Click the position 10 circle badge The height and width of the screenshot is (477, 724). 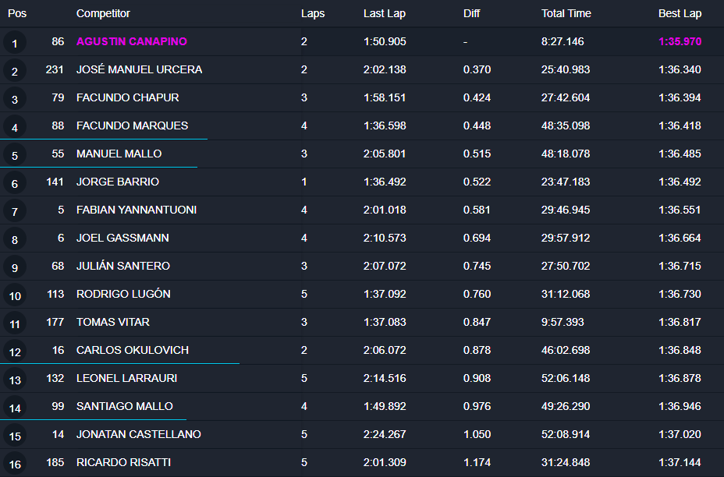(15, 295)
